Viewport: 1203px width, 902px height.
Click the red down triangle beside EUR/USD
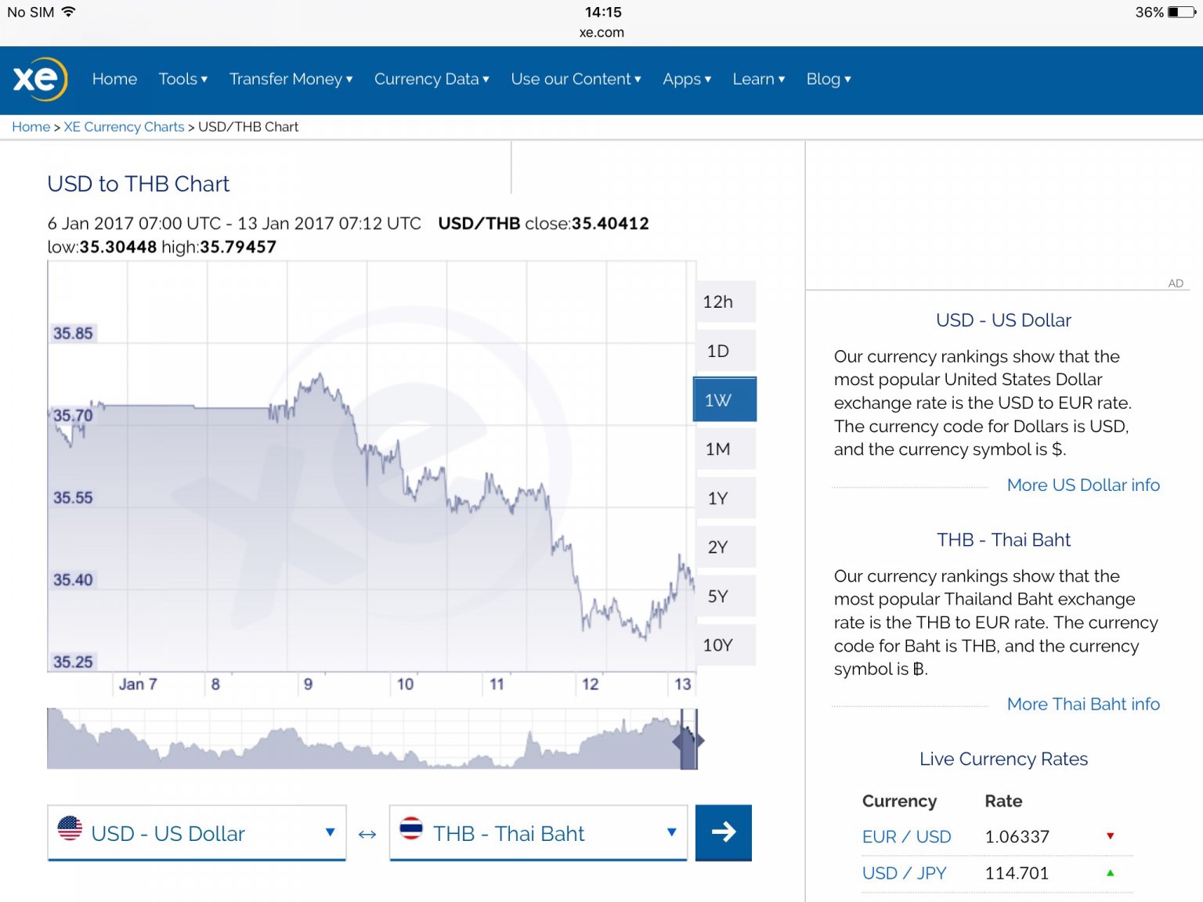1110,836
